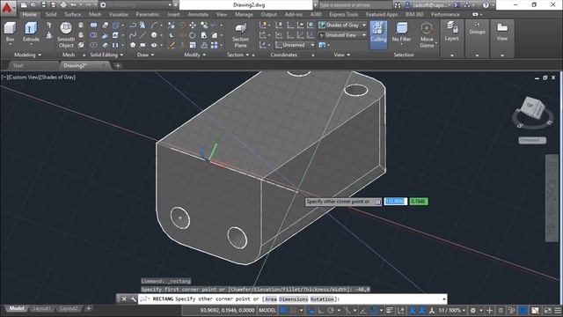Click the blue dynamic input length field
Viewport: 563px width, 317px height.
396,202
